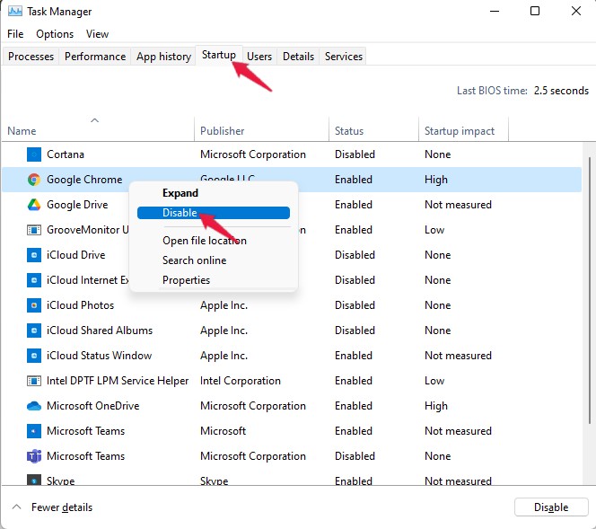Click the purple Microsoft Teams icon
The width and height of the screenshot is (596, 529).
pyautogui.click(x=34, y=456)
